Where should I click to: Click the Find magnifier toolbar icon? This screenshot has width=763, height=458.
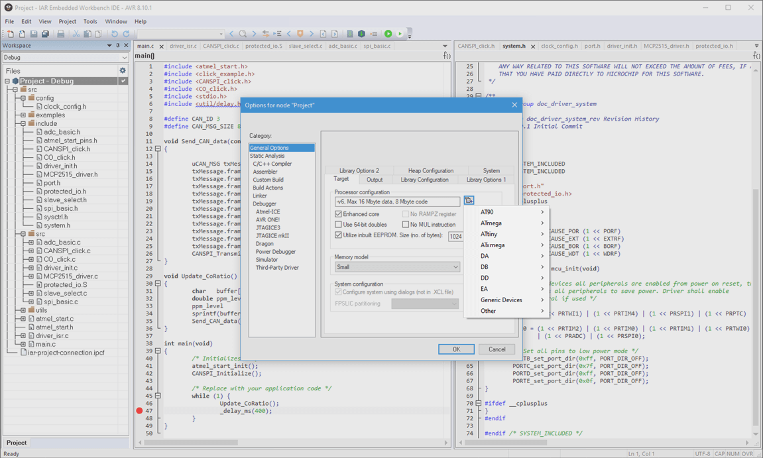(x=243, y=34)
